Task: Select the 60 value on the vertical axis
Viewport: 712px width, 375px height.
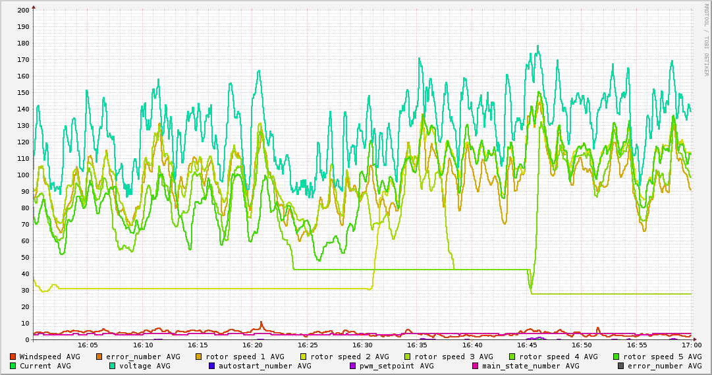Action: coord(25,241)
